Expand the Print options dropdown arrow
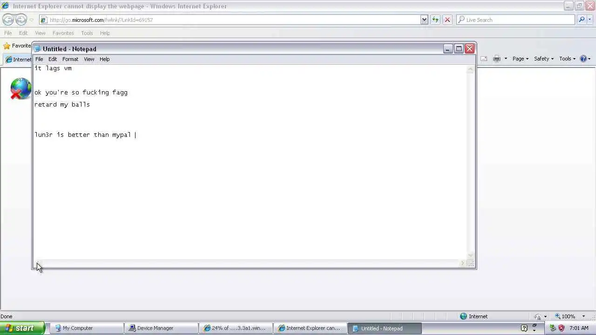Screen dimensions: 596x335 coord(506,59)
